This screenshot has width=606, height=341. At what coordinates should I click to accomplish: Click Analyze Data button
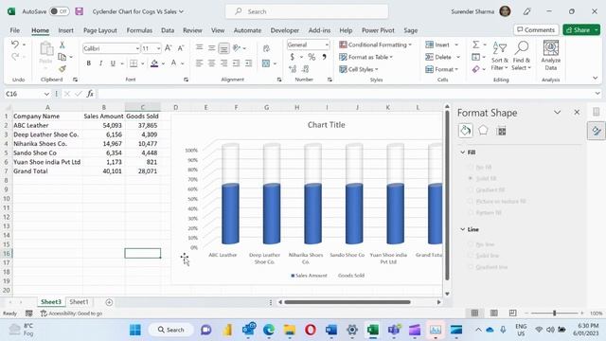(x=551, y=55)
